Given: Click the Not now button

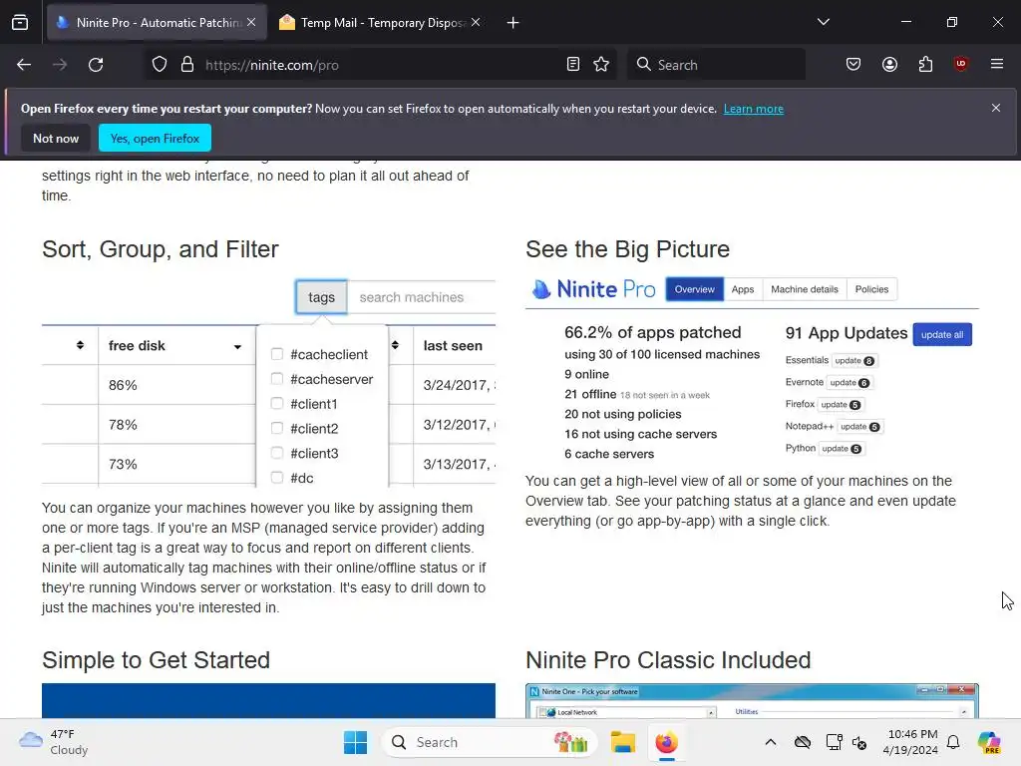Looking at the screenshot, I should tap(56, 138).
